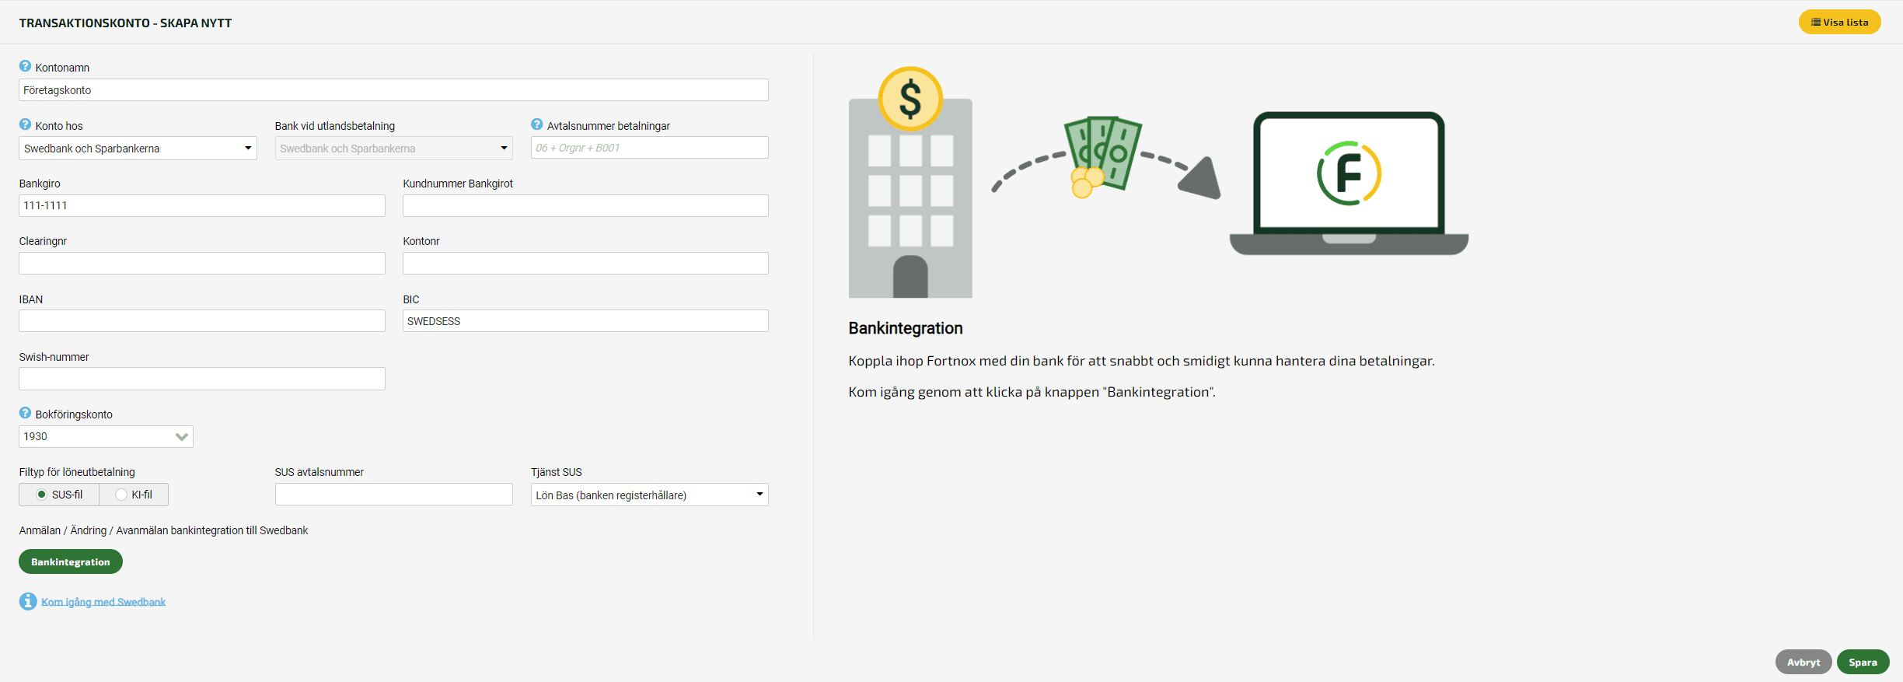Screen dimensions: 1903x682
Task: Click the help icon beside Kontonamn
Action: (25, 66)
